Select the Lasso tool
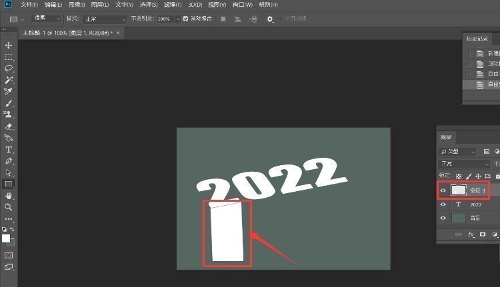500x287 pixels. click(x=9, y=68)
